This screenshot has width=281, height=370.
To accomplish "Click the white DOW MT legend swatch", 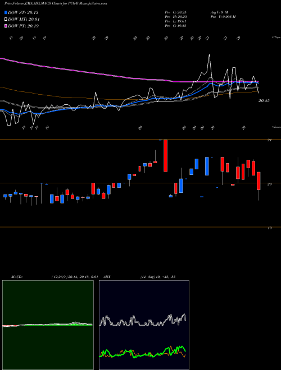I will pos(6,20).
